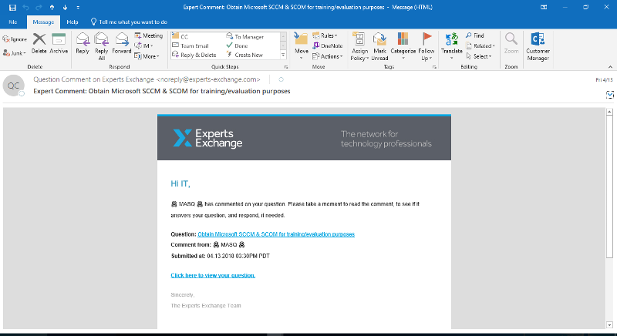Reply to the sender
Viewport: 617px width, 336px height.
point(83,44)
